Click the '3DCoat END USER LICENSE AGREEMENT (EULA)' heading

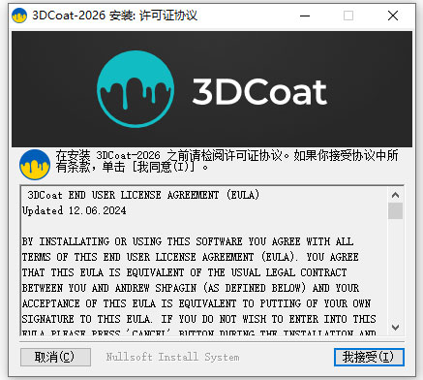click(x=143, y=195)
